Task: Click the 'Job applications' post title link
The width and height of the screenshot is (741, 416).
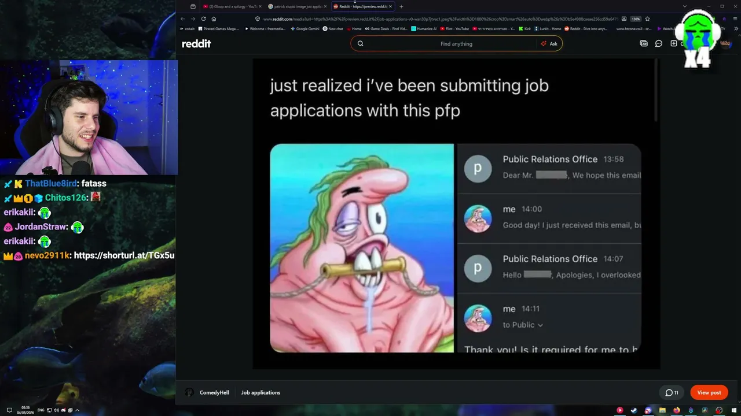Action: (261, 393)
